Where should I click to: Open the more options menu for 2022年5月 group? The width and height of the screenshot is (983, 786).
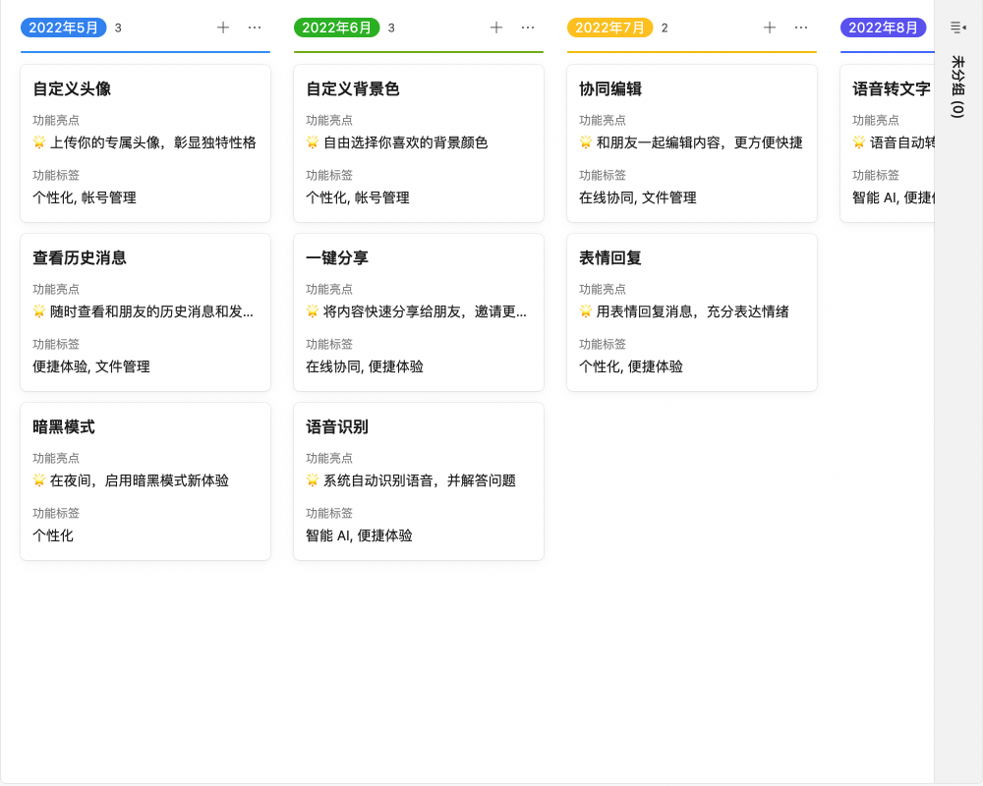tap(255, 28)
